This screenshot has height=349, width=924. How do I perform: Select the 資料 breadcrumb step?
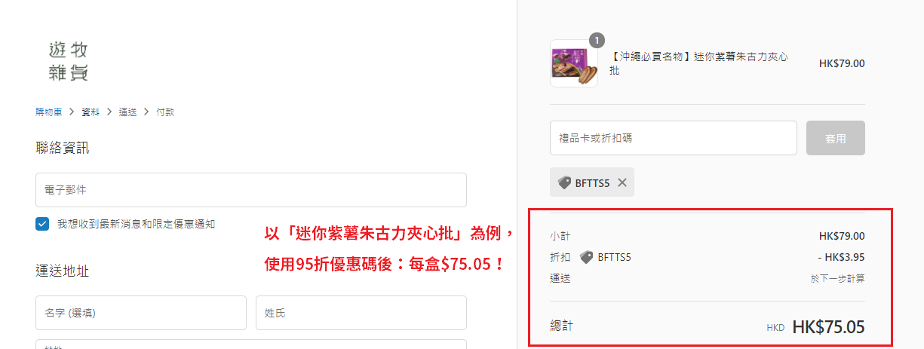click(x=91, y=112)
